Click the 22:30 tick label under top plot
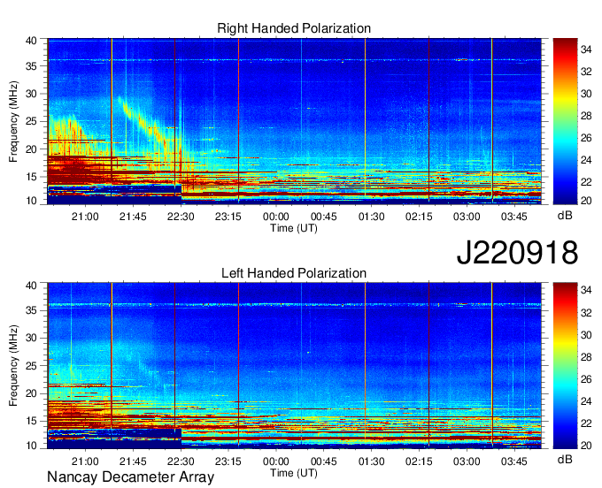Viewport: 602px width, 488px height. tap(181, 217)
